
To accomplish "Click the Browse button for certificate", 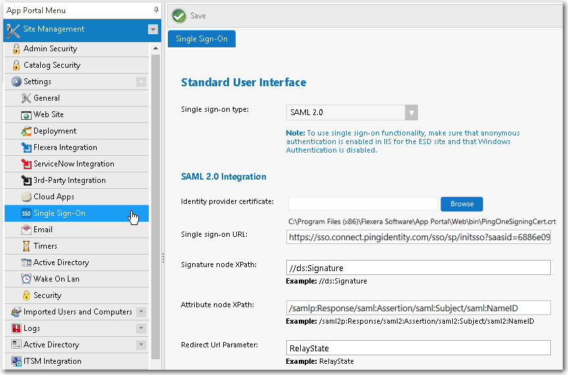I will 461,204.
